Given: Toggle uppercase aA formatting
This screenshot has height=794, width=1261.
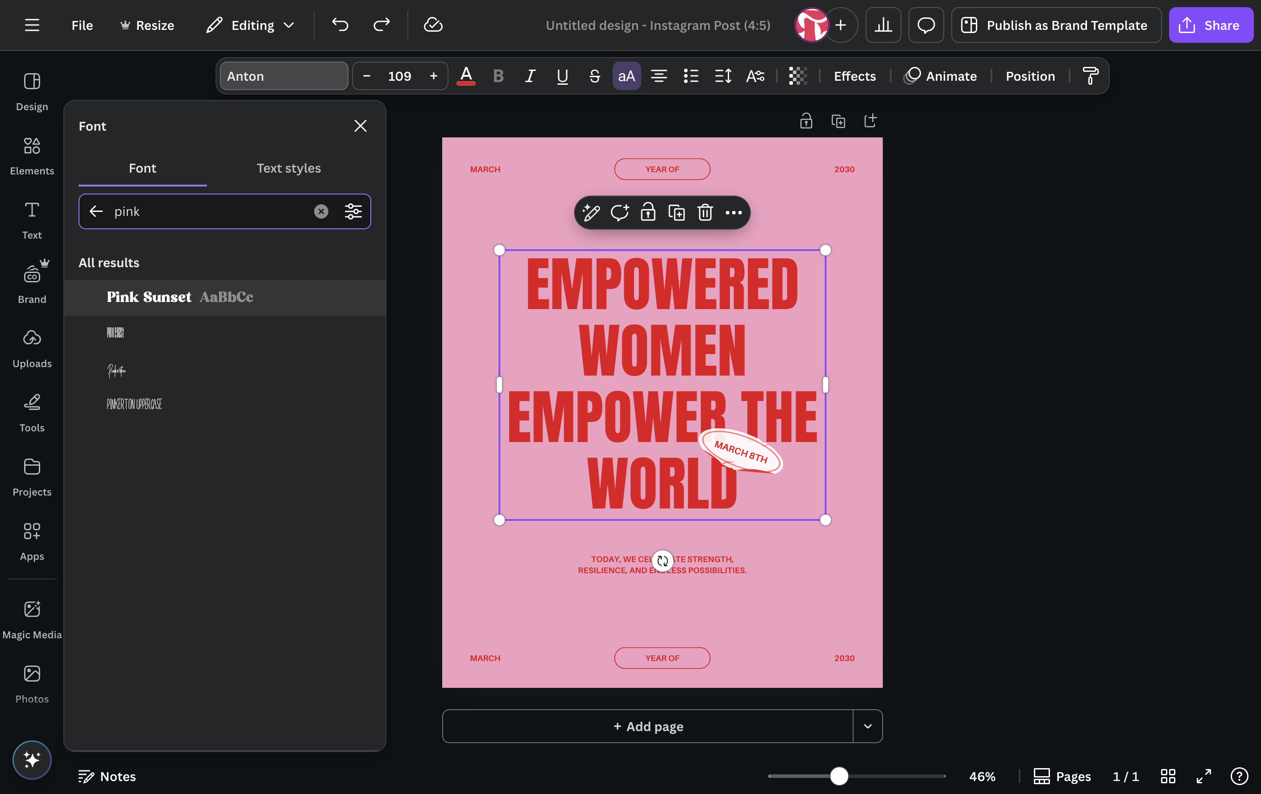Looking at the screenshot, I should click(626, 76).
